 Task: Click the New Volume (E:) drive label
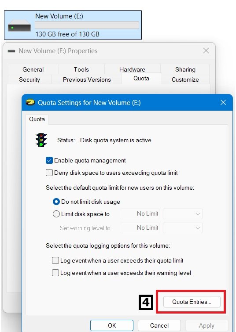point(59,16)
